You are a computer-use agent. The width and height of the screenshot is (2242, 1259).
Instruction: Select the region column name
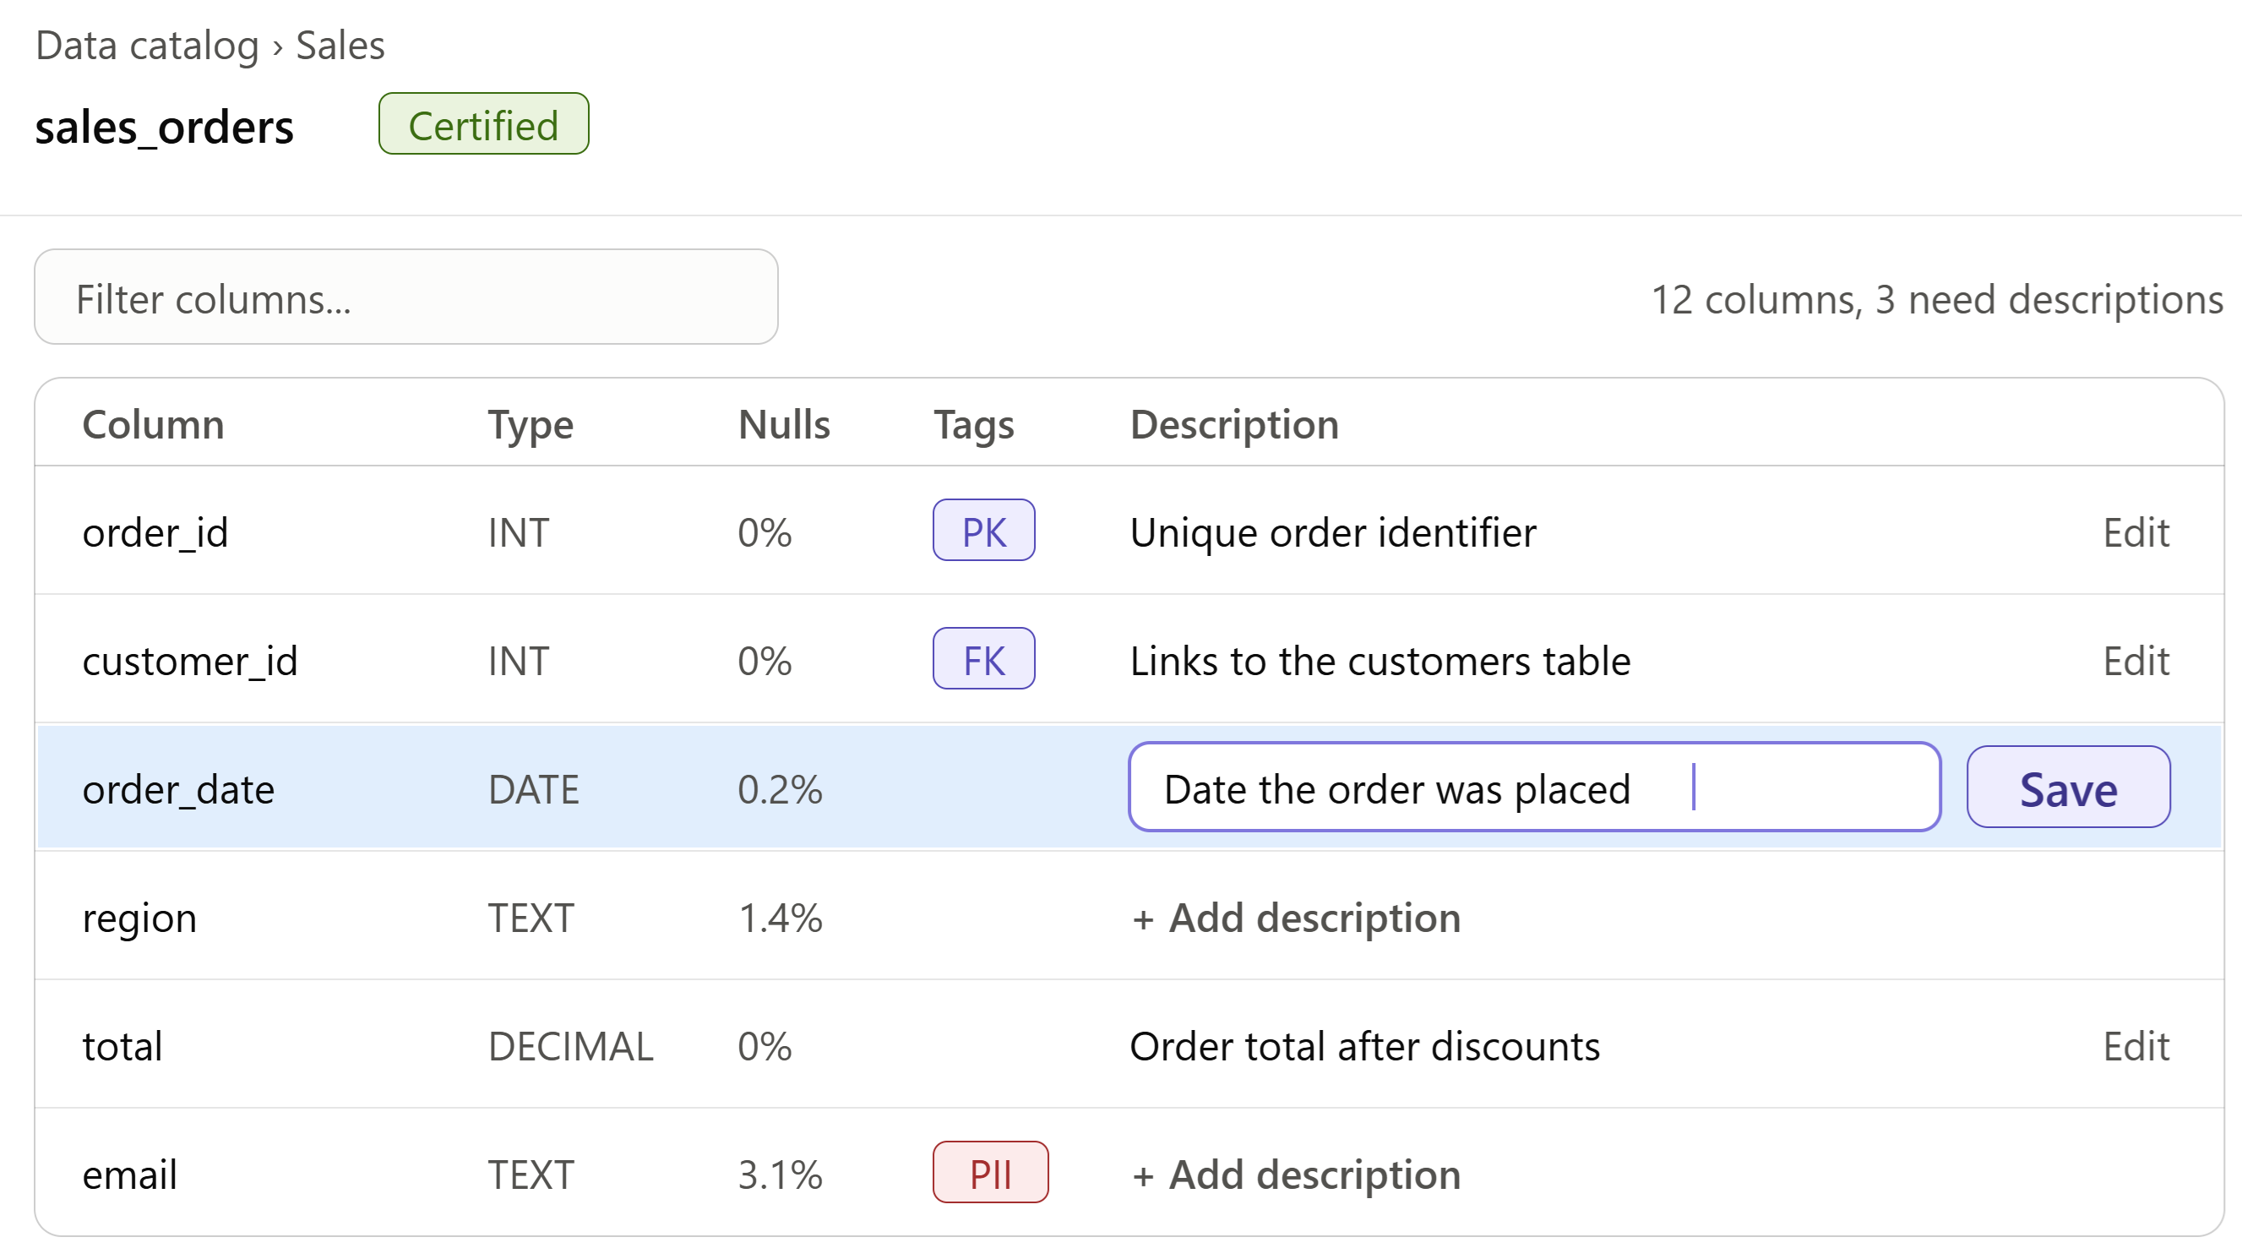pyautogui.click(x=139, y=920)
